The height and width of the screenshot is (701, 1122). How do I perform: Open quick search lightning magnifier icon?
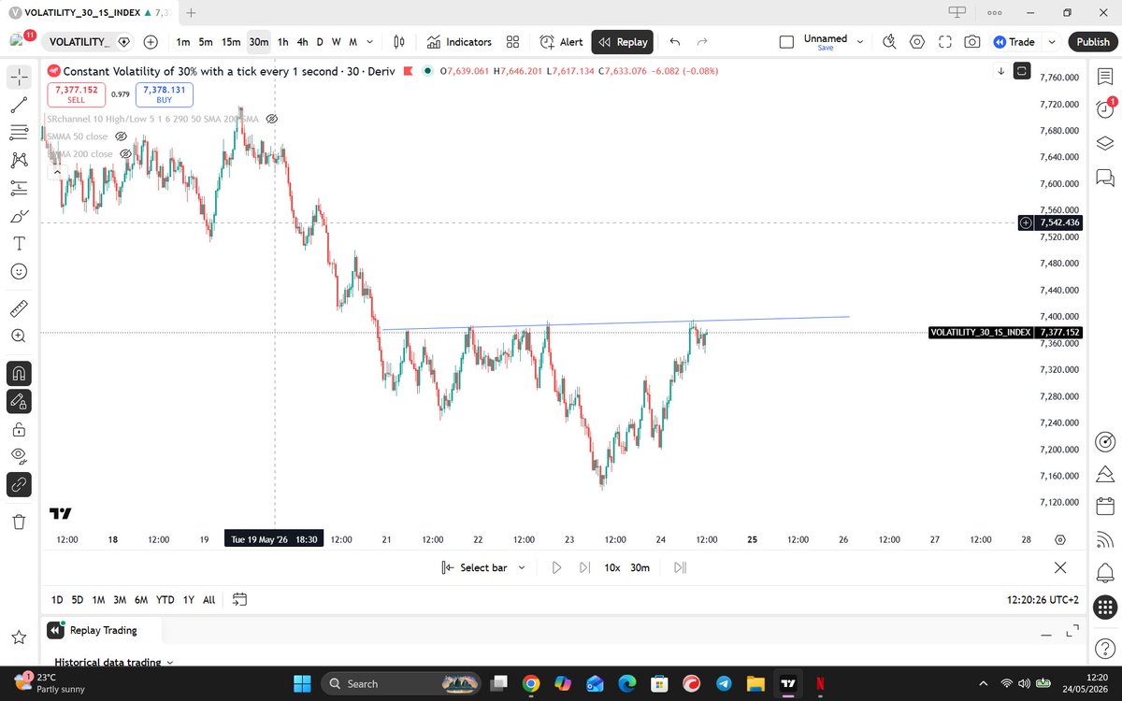pyautogui.click(x=889, y=42)
